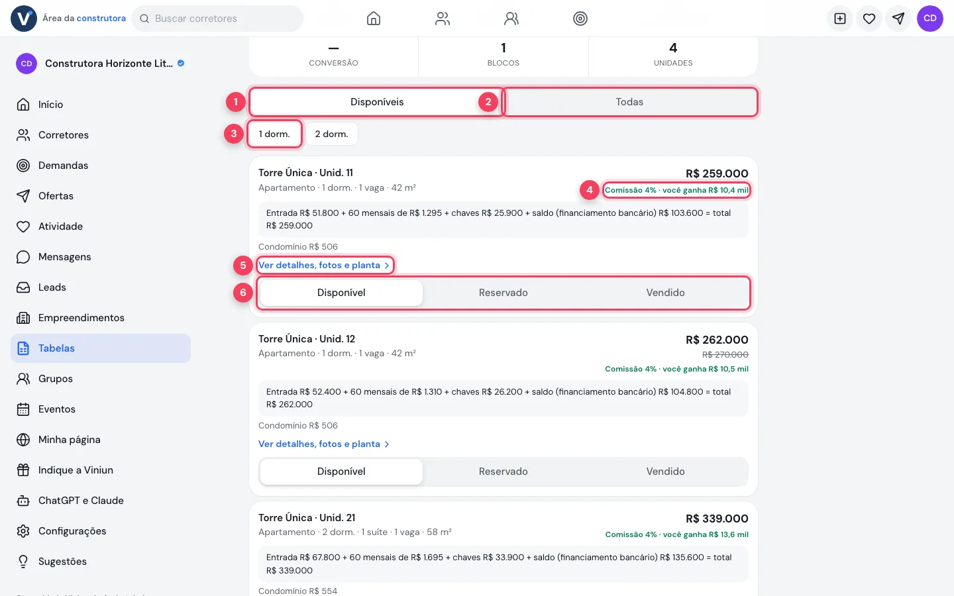Click the Unid. 11 commission text
This screenshot has height=596, width=954.
click(676, 190)
